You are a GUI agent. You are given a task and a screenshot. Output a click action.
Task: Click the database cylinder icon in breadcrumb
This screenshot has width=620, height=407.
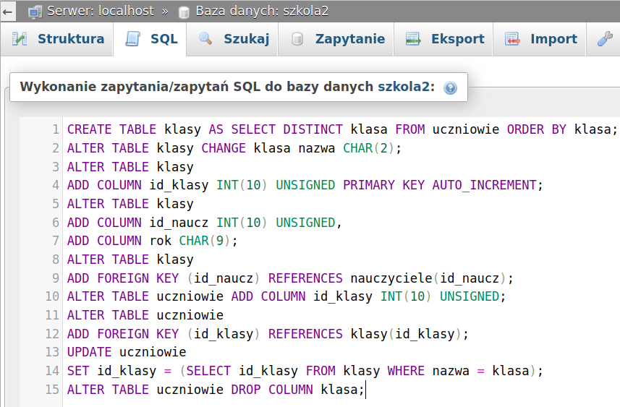(184, 12)
